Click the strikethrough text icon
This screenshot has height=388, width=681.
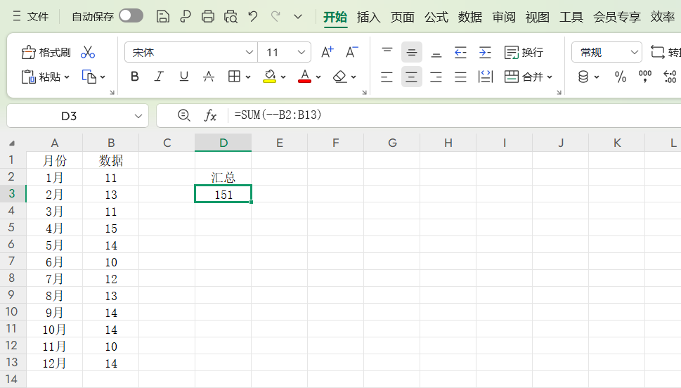tap(208, 77)
